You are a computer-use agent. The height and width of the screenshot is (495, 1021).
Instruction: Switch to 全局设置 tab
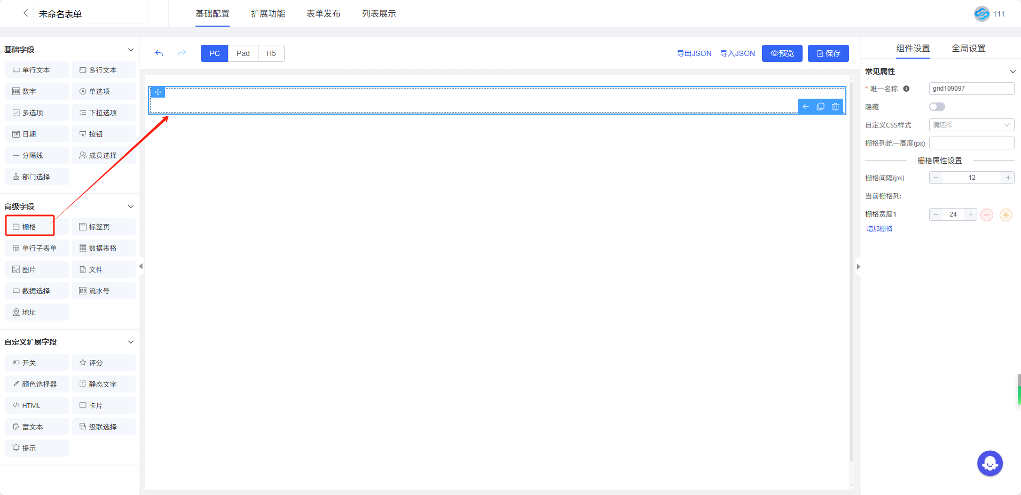coord(968,49)
